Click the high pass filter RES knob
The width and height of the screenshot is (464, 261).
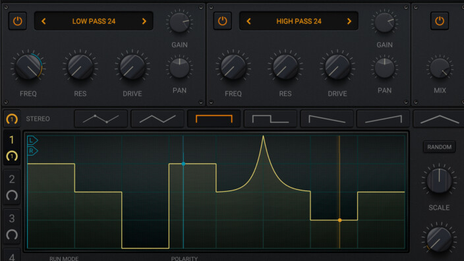pyautogui.click(x=285, y=67)
